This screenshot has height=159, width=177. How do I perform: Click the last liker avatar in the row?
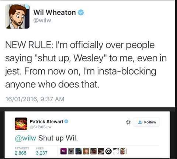tap(123, 151)
